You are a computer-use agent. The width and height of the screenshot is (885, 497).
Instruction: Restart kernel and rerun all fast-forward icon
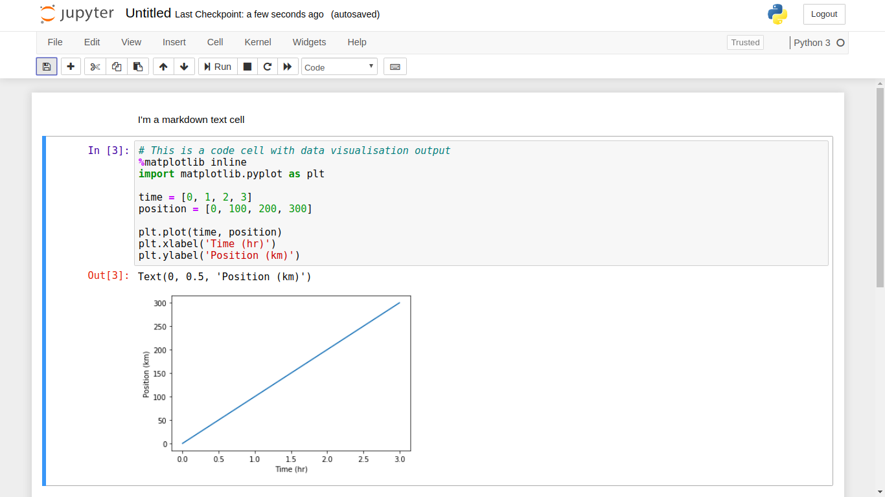[288, 67]
